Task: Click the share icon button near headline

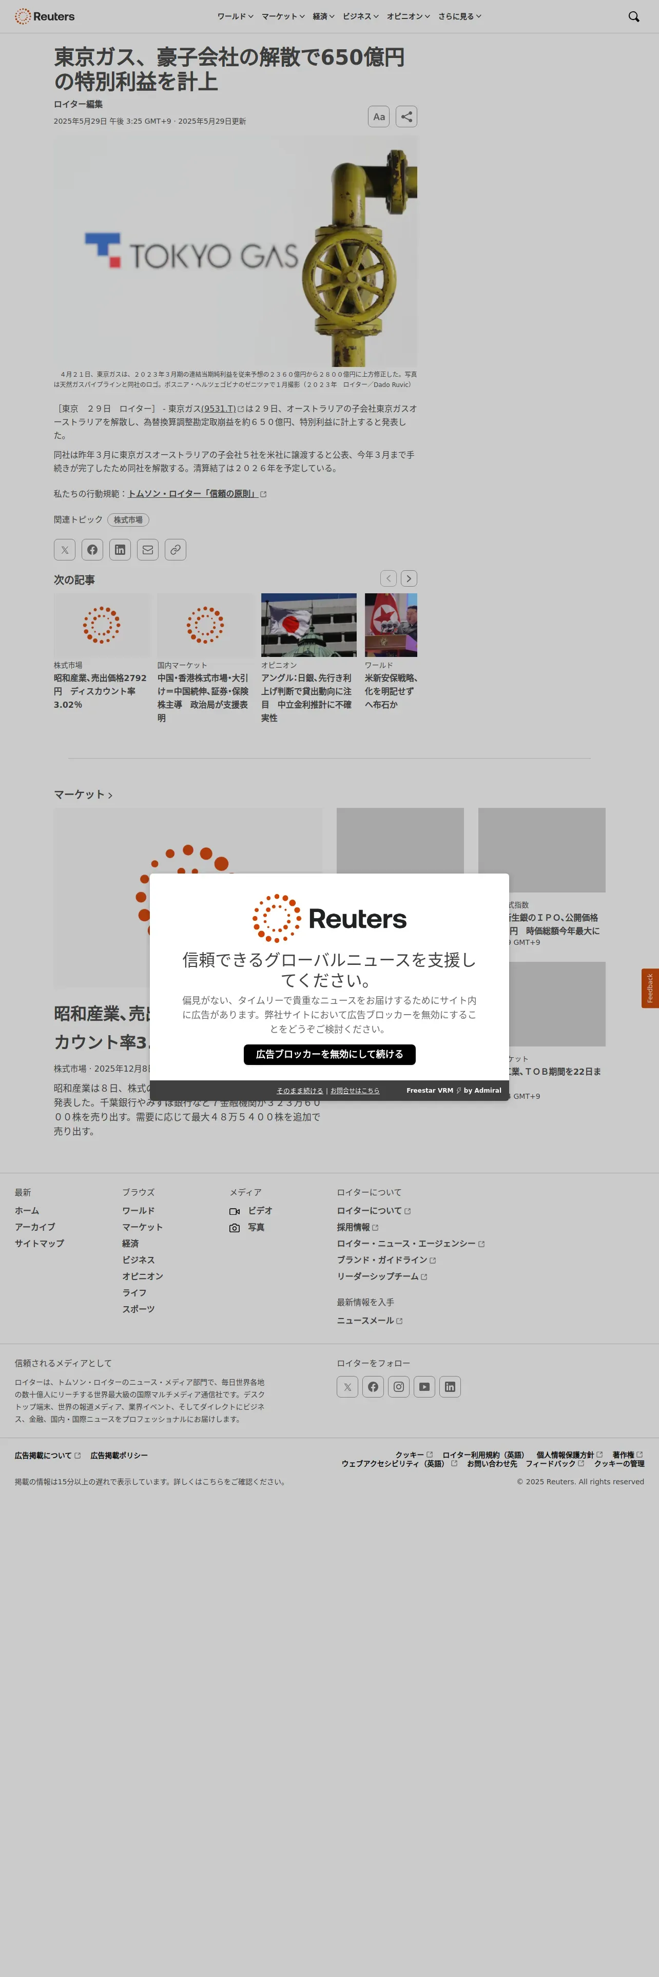Action: pyautogui.click(x=406, y=117)
